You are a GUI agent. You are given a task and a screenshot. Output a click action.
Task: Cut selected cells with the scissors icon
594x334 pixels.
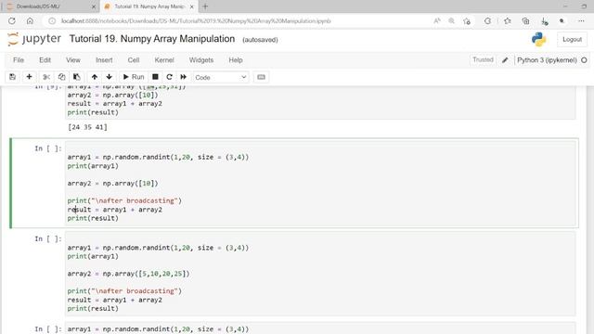(46, 77)
